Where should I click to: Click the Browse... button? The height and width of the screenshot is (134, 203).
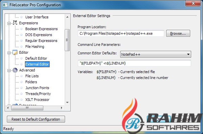pyautogui.click(x=178, y=33)
